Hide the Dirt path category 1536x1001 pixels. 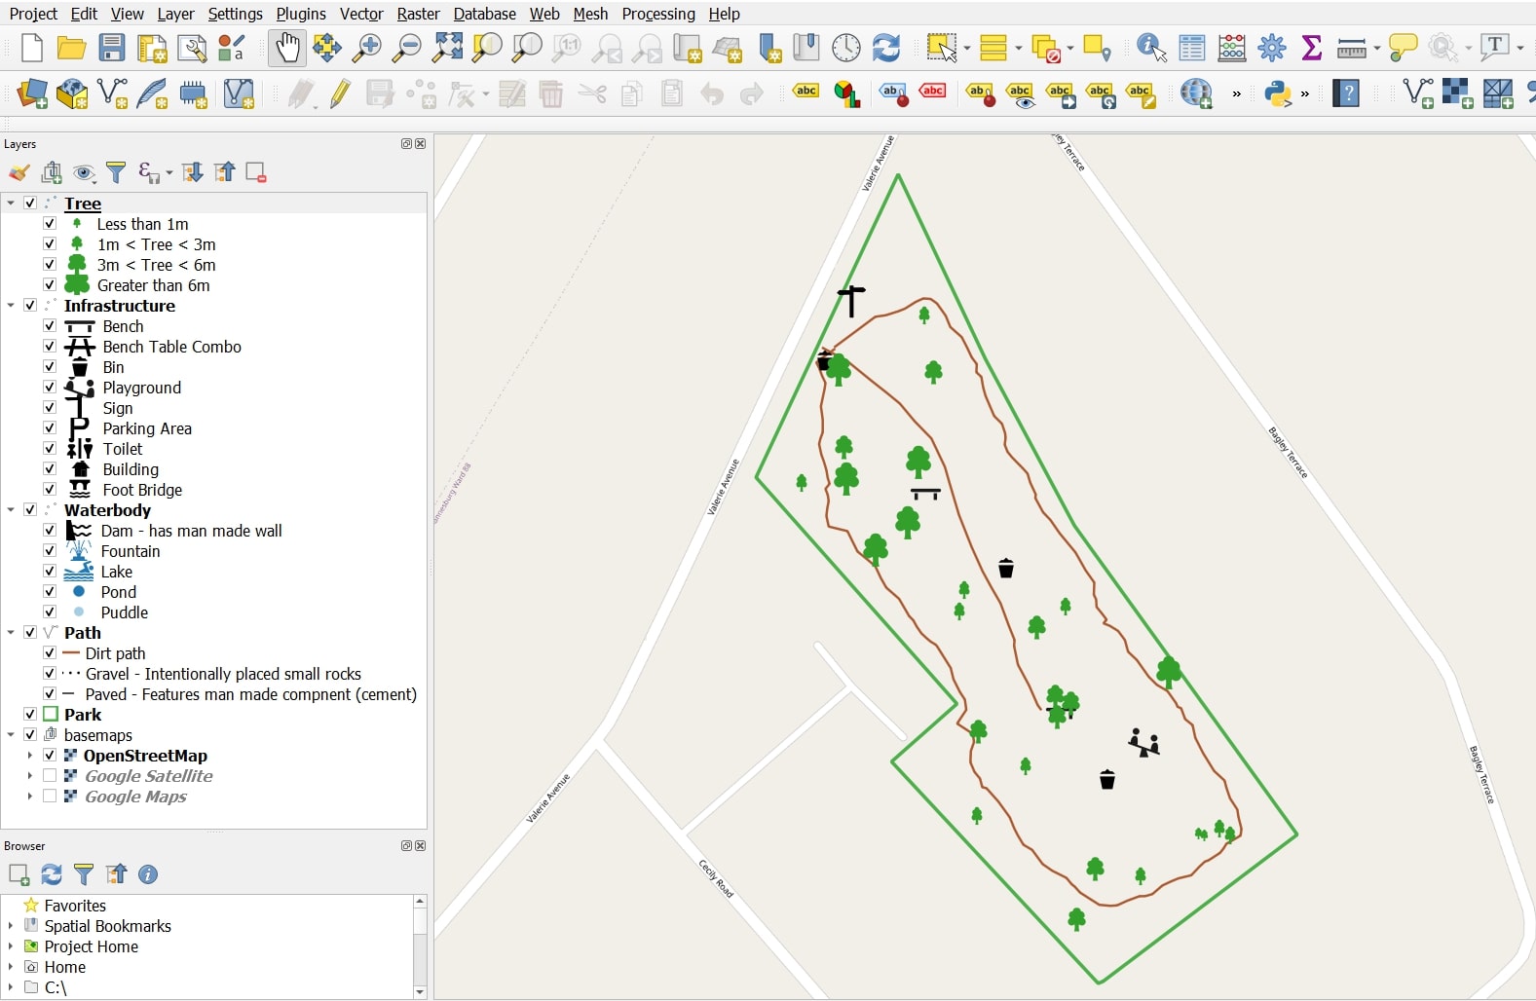(50, 653)
